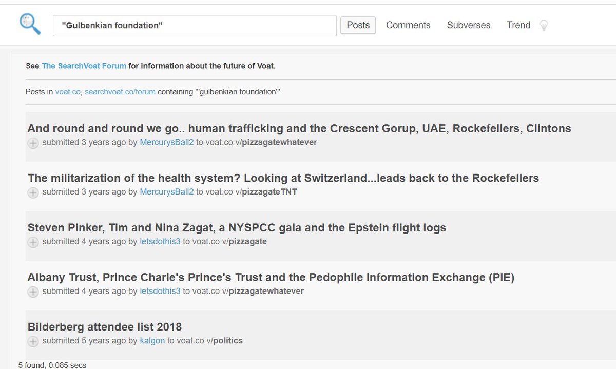Image resolution: width=616 pixels, height=369 pixels.
Task: Focus the "Gulbenkian foundation" search field
Action: [x=195, y=26]
